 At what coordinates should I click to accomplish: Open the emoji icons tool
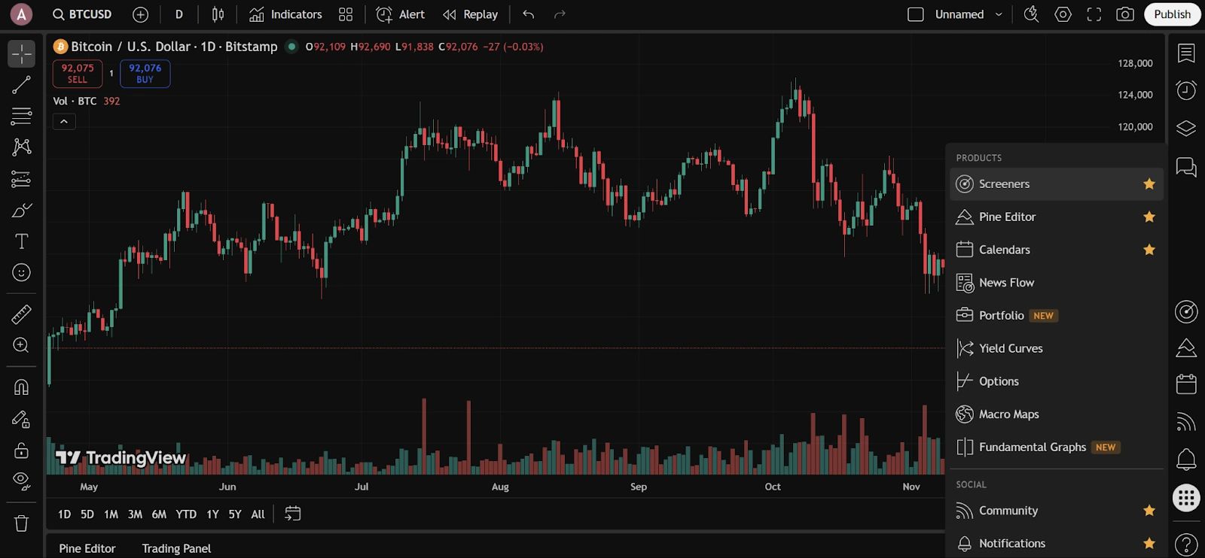point(21,272)
